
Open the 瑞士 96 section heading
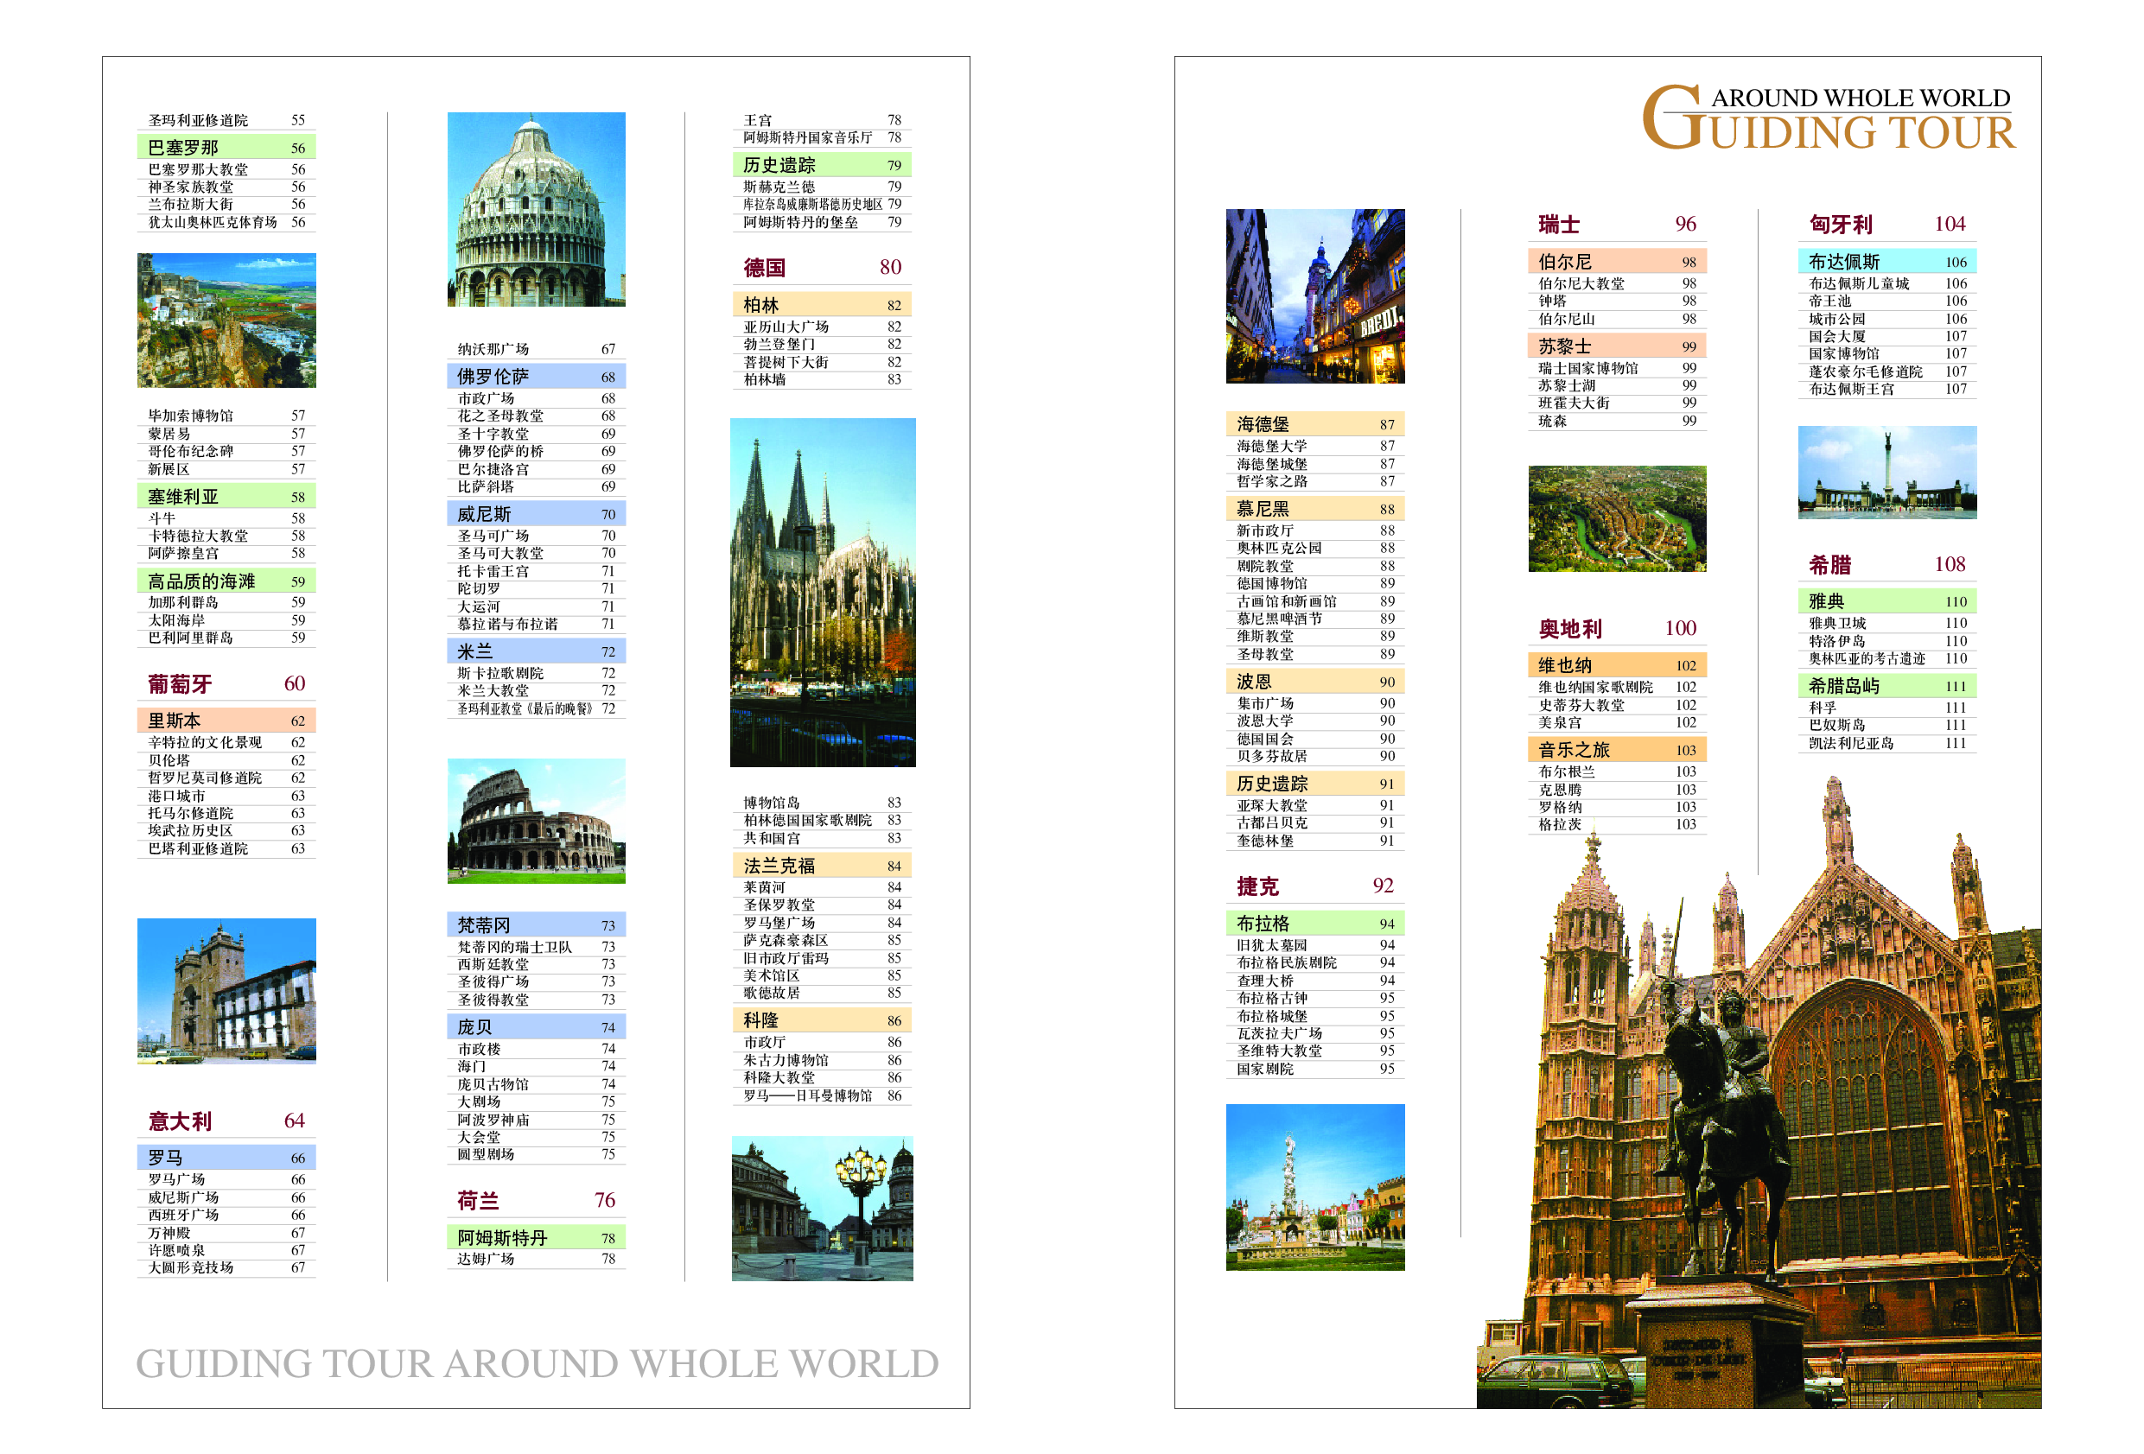[x=1616, y=224]
